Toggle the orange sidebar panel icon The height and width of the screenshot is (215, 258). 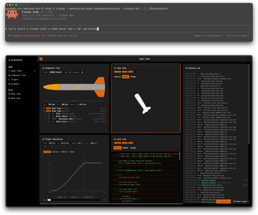click(x=41, y=59)
